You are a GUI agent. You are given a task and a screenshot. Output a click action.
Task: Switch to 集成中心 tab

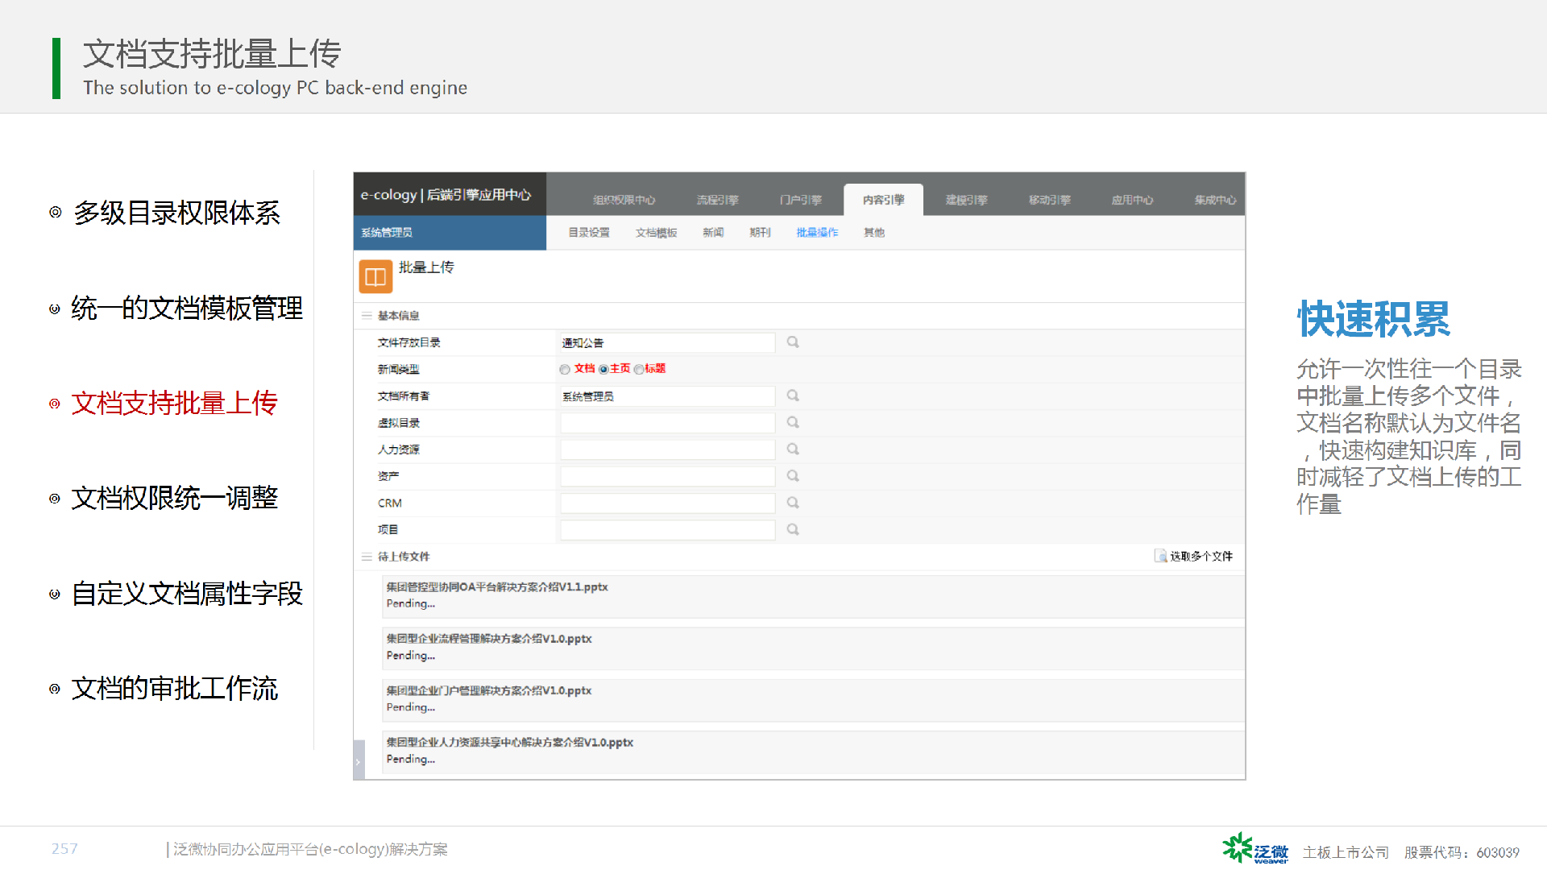pyautogui.click(x=1215, y=200)
